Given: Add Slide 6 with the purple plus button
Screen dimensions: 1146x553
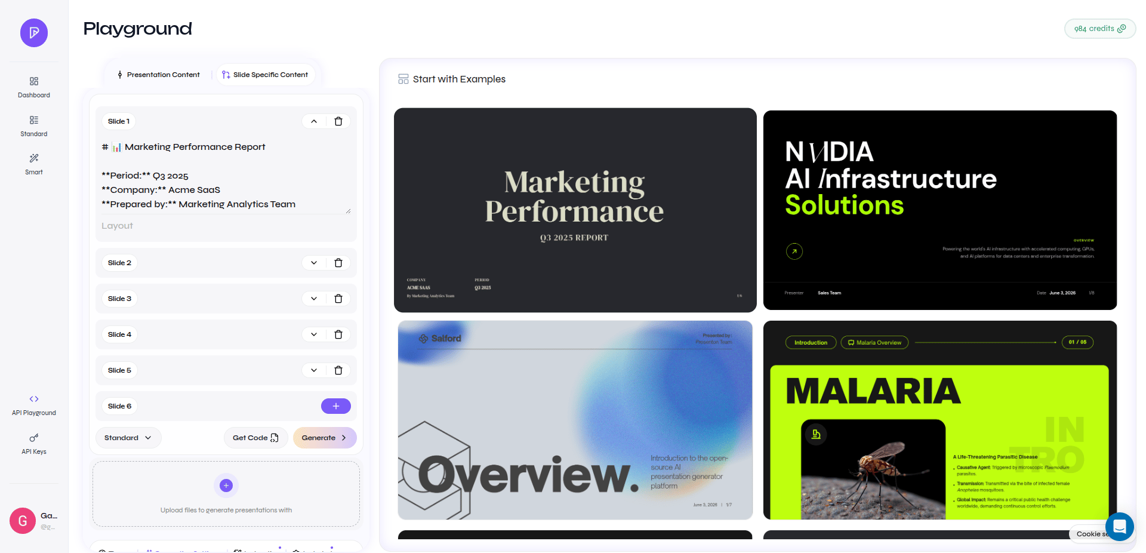Looking at the screenshot, I should click(336, 406).
